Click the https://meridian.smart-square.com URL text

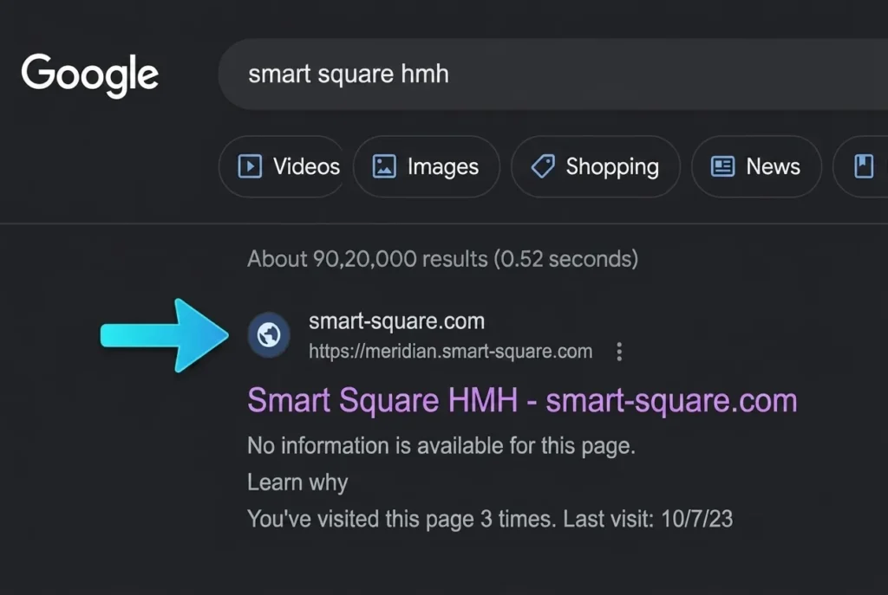coord(450,352)
